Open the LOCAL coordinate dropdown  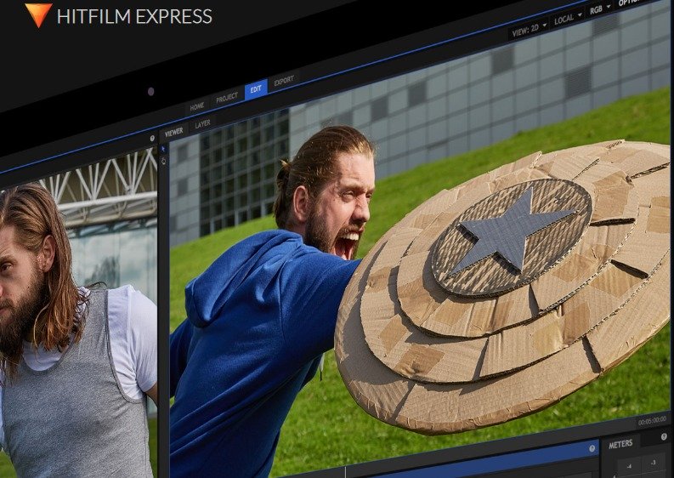click(567, 18)
